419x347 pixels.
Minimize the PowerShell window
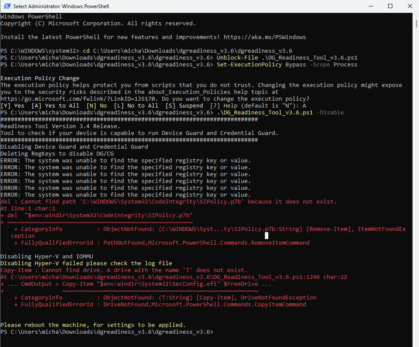(370, 6)
